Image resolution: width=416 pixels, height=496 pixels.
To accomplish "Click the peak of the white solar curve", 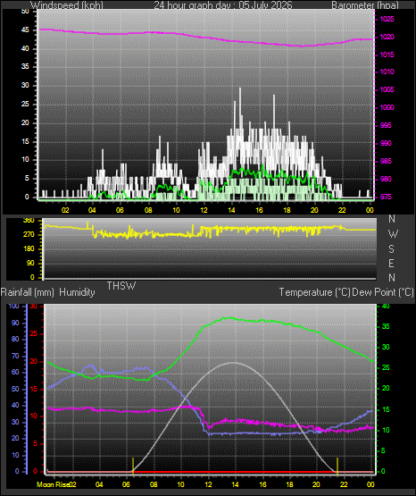I will pos(233,363).
